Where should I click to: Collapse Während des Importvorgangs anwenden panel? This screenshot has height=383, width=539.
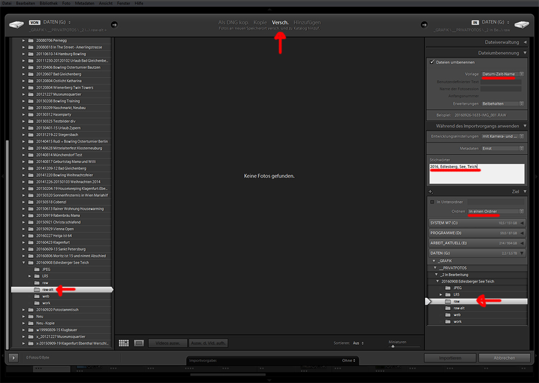point(525,126)
